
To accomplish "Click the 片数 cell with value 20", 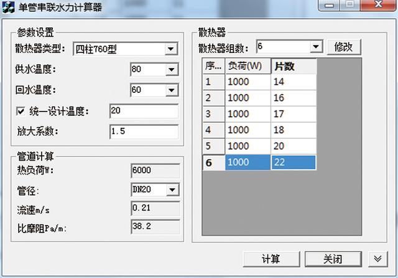I will coord(294,146).
